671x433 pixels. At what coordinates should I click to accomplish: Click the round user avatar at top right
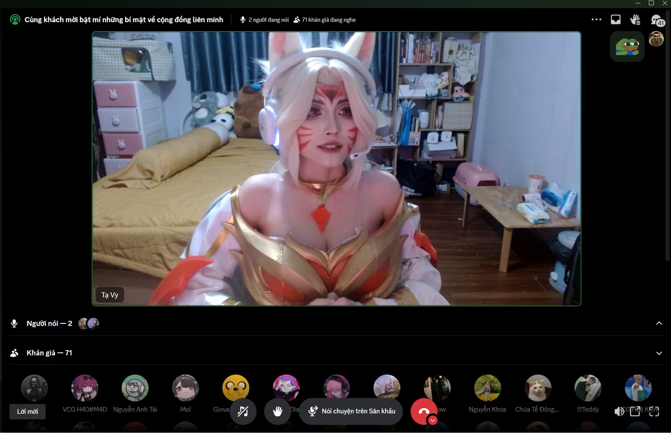point(656,39)
